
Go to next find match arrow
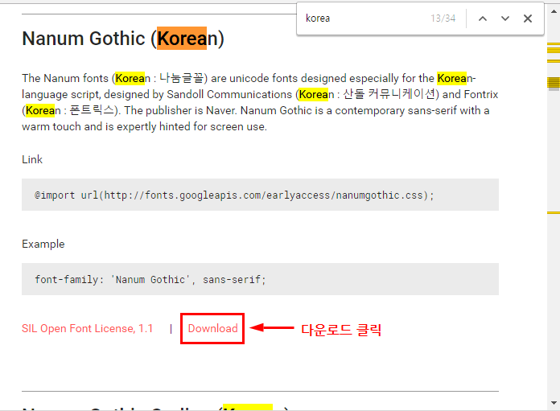pyautogui.click(x=505, y=18)
